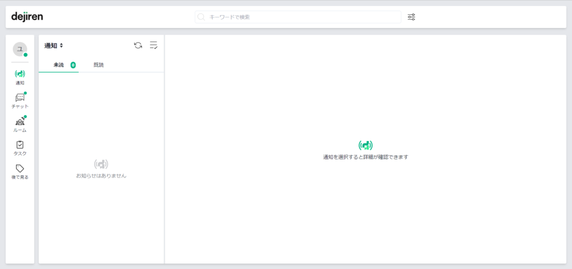Image resolution: width=572 pixels, height=269 pixels.
Task: Click the dejiren logo
Action: [x=27, y=17]
